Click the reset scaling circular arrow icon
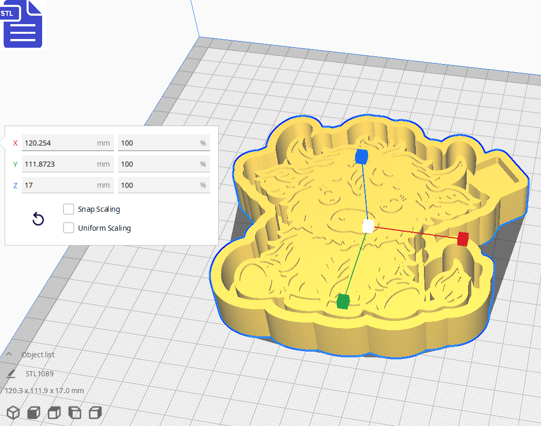541x426 pixels. [38, 219]
